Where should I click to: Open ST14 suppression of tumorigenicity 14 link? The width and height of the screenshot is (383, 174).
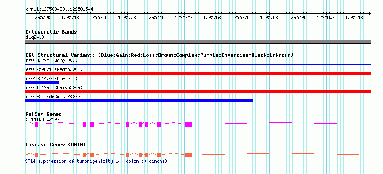pyautogui.click(x=96, y=161)
